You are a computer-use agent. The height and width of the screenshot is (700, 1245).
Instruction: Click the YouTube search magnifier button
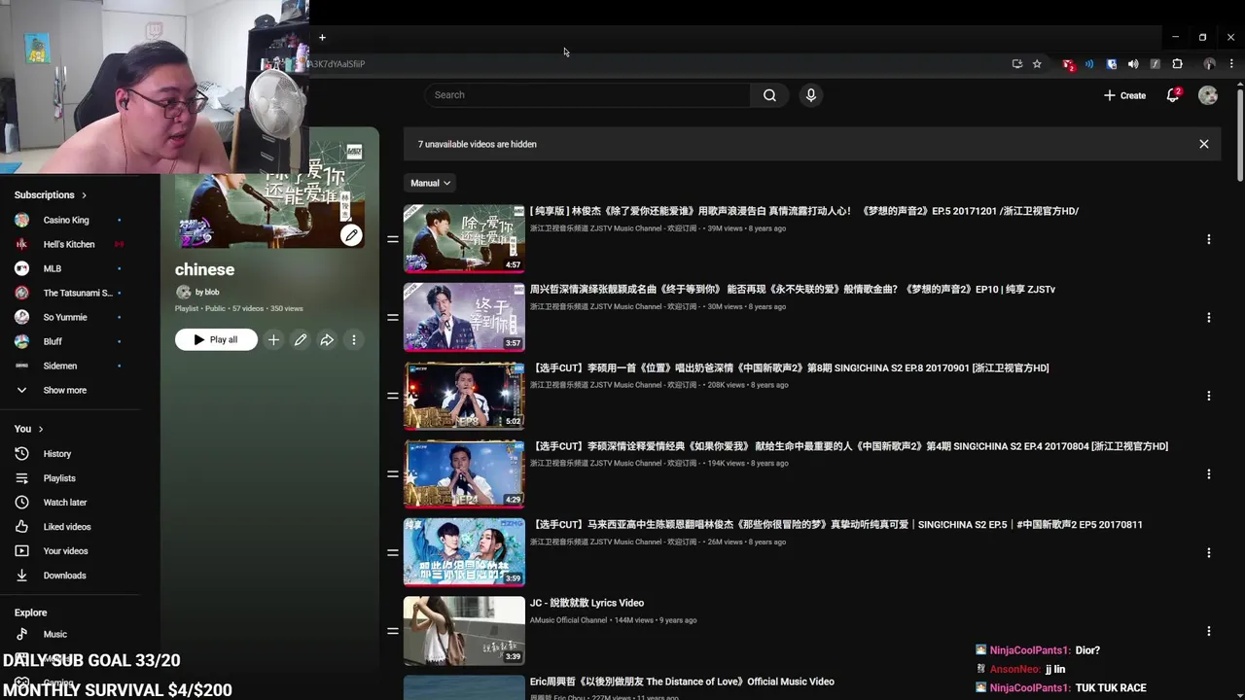click(x=769, y=95)
